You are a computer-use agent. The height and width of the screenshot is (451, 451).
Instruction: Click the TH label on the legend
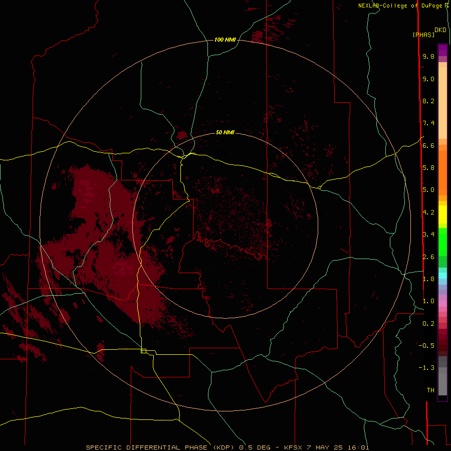click(430, 390)
